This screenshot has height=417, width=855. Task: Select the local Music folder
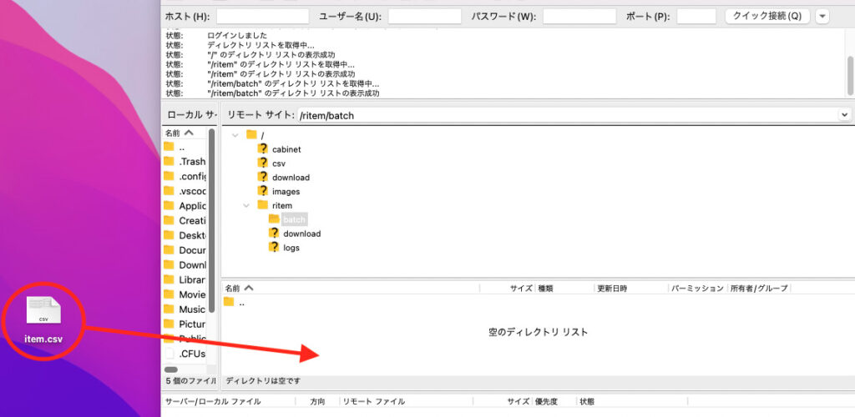coord(185,309)
